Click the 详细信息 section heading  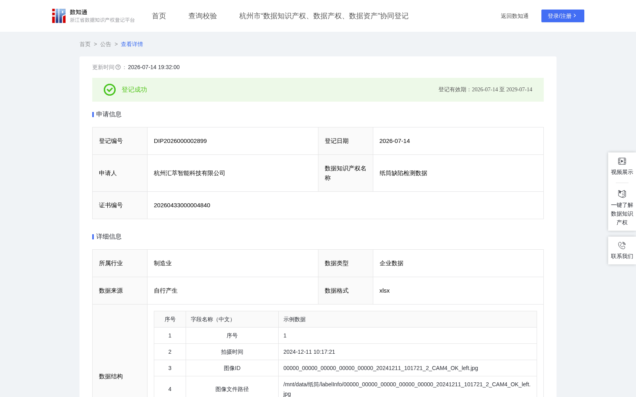tap(109, 237)
